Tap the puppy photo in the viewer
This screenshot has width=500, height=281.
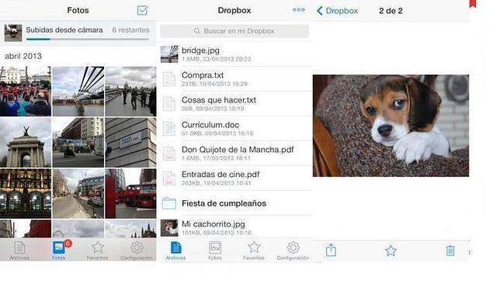(391, 126)
